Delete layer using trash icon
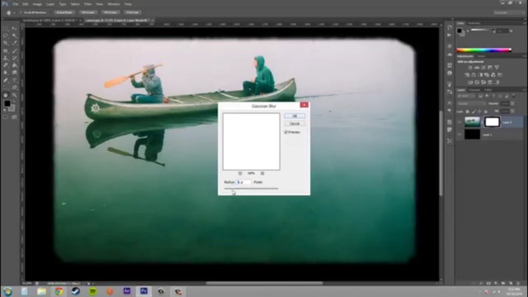Image resolution: width=528 pixels, height=297 pixels. click(x=518, y=283)
